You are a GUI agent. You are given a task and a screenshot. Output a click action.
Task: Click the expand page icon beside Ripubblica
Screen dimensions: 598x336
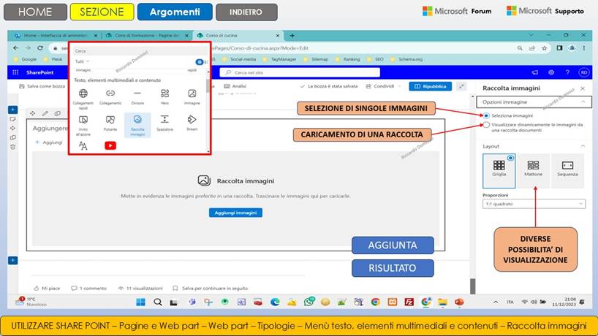click(461, 86)
